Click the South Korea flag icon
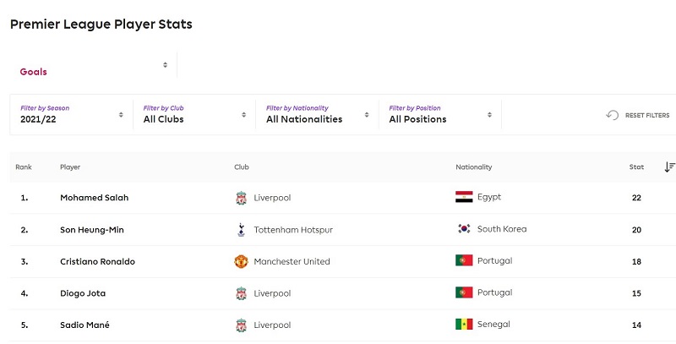 [463, 229]
